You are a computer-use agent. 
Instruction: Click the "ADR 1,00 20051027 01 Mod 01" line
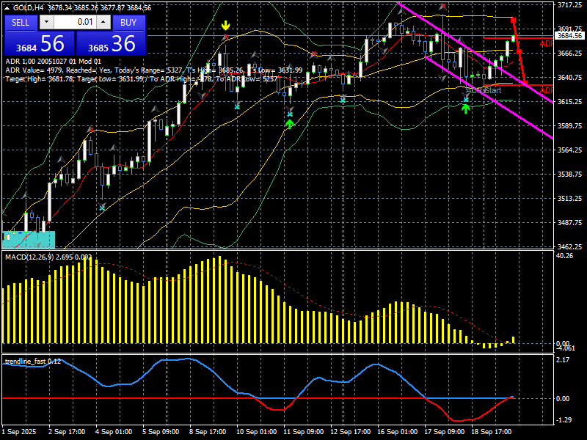(53, 62)
